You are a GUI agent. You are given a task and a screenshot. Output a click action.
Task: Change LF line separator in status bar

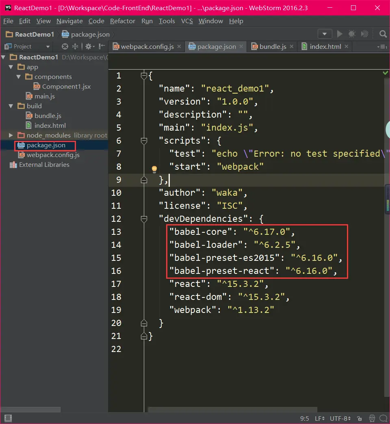coord(320,419)
